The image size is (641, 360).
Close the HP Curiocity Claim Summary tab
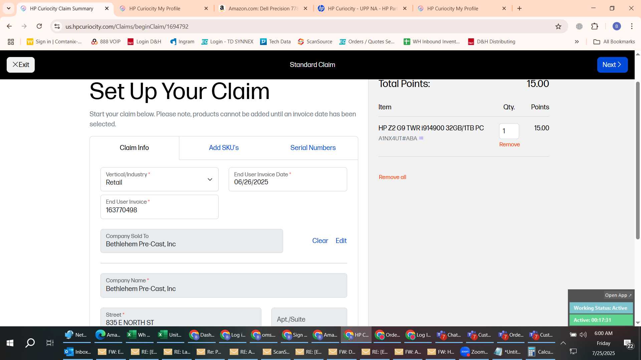(107, 8)
